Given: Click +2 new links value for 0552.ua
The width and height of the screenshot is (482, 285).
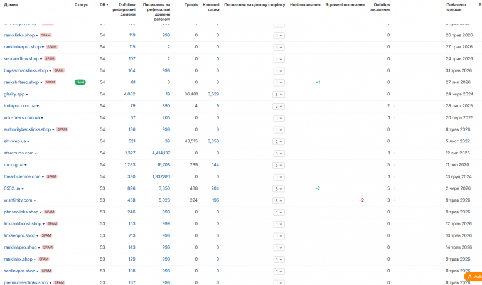Looking at the screenshot, I should [318, 188].
